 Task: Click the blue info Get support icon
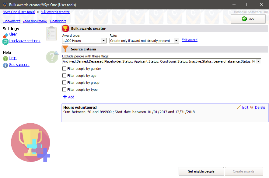(5, 65)
